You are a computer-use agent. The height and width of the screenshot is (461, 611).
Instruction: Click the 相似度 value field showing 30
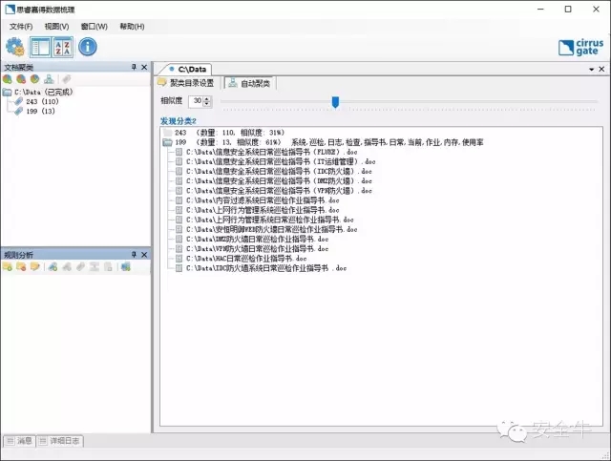(197, 101)
